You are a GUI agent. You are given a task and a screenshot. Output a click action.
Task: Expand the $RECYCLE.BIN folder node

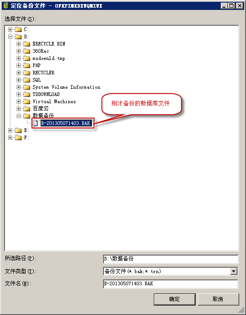(18, 44)
